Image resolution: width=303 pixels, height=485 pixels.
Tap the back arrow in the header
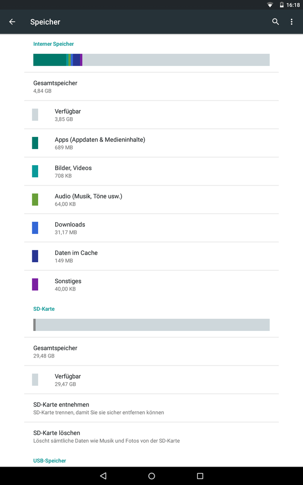(12, 22)
